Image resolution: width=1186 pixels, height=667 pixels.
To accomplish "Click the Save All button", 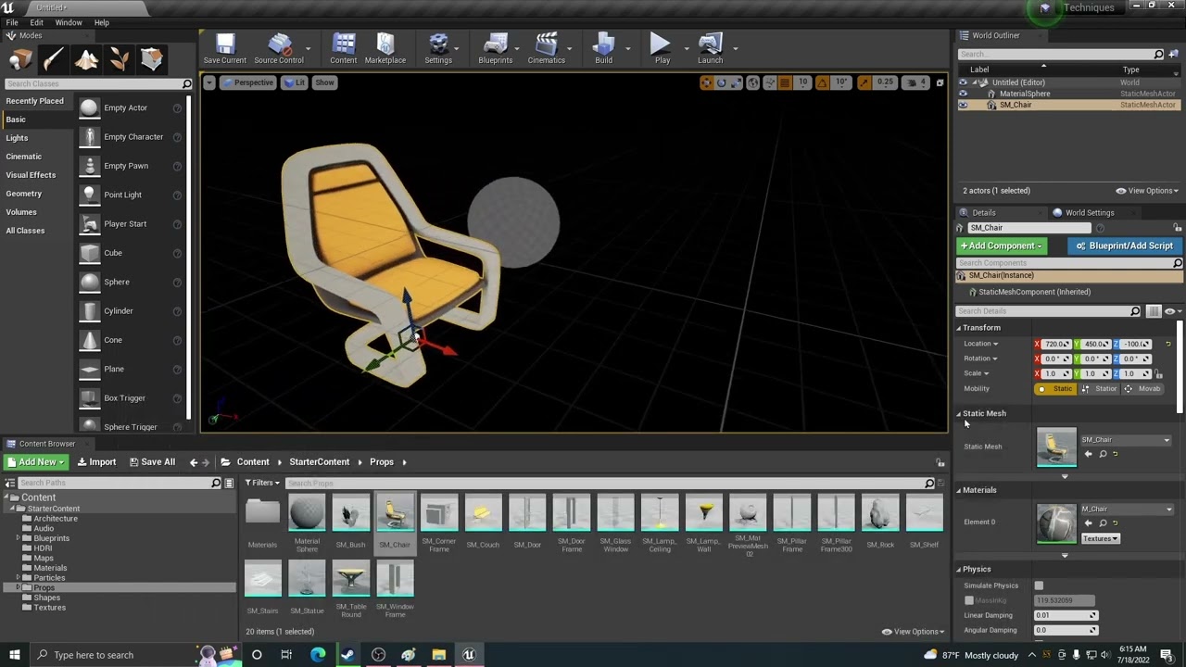I will click(151, 462).
